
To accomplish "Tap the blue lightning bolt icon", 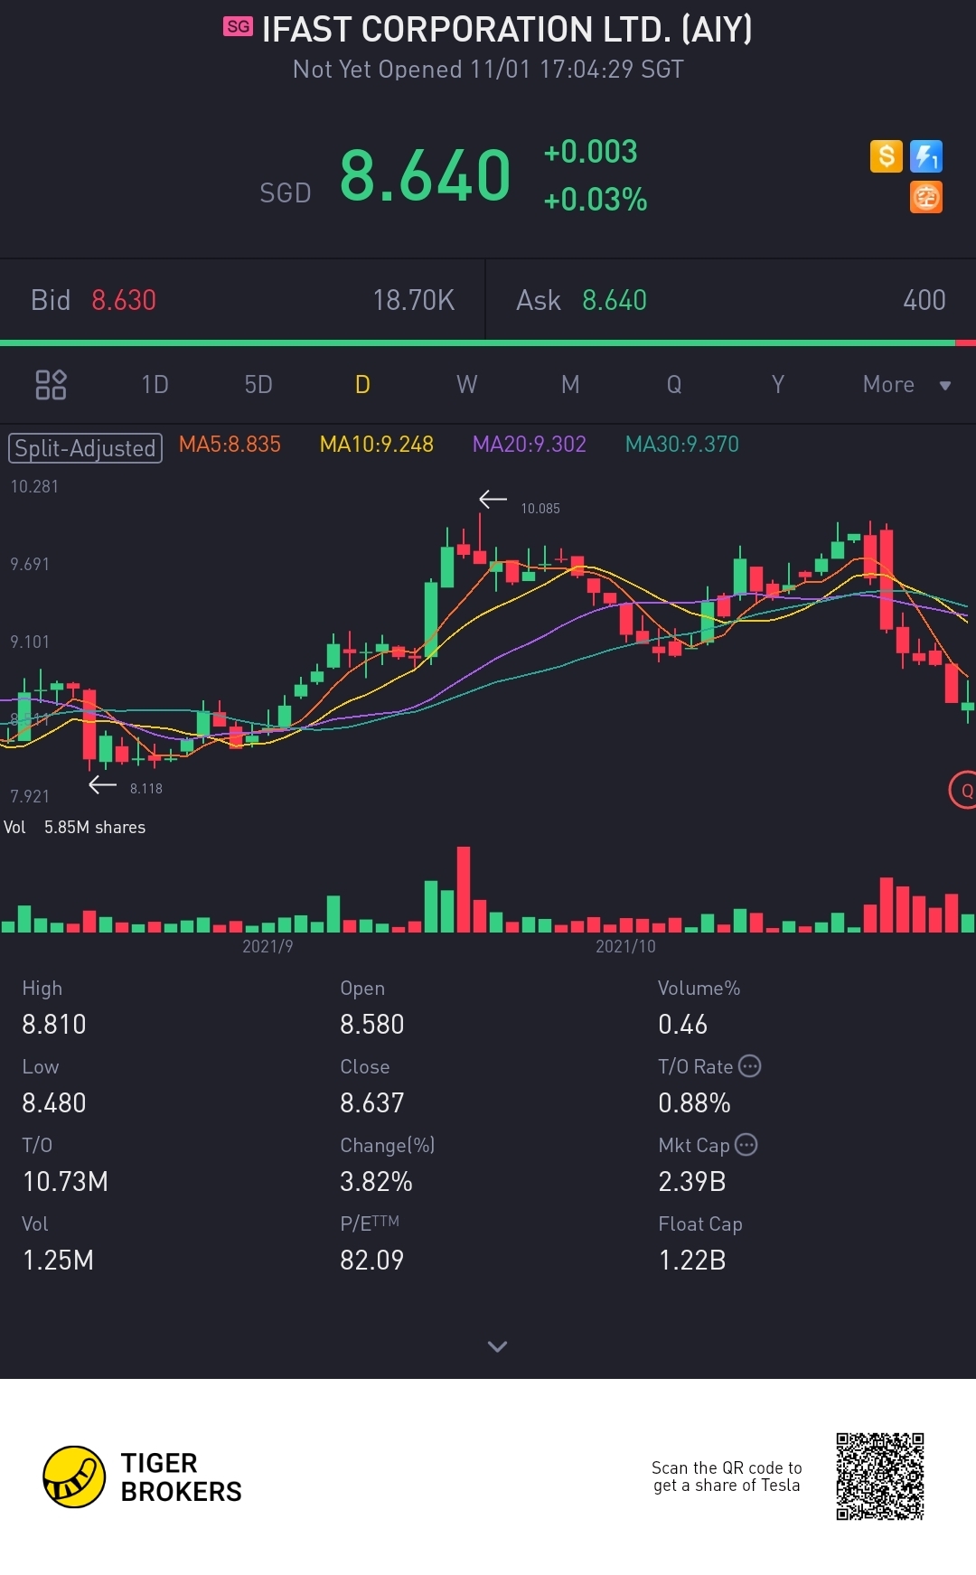I will pyautogui.click(x=926, y=156).
